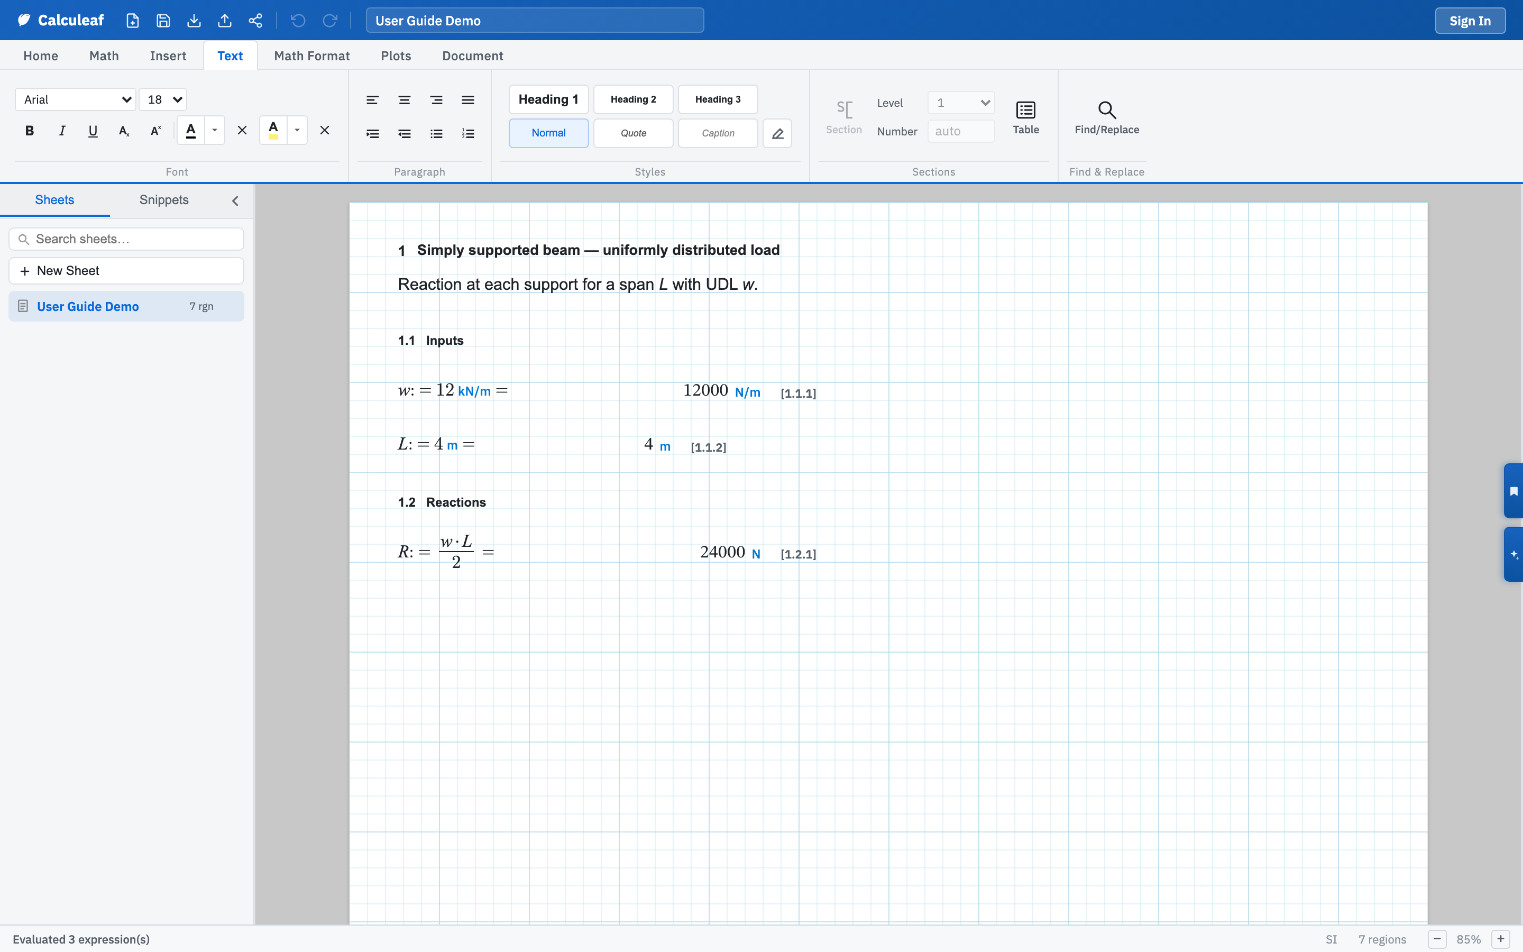The width and height of the screenshot is (1523, 952).
Task: Click the new document icon
Action: tap(133, 20)
